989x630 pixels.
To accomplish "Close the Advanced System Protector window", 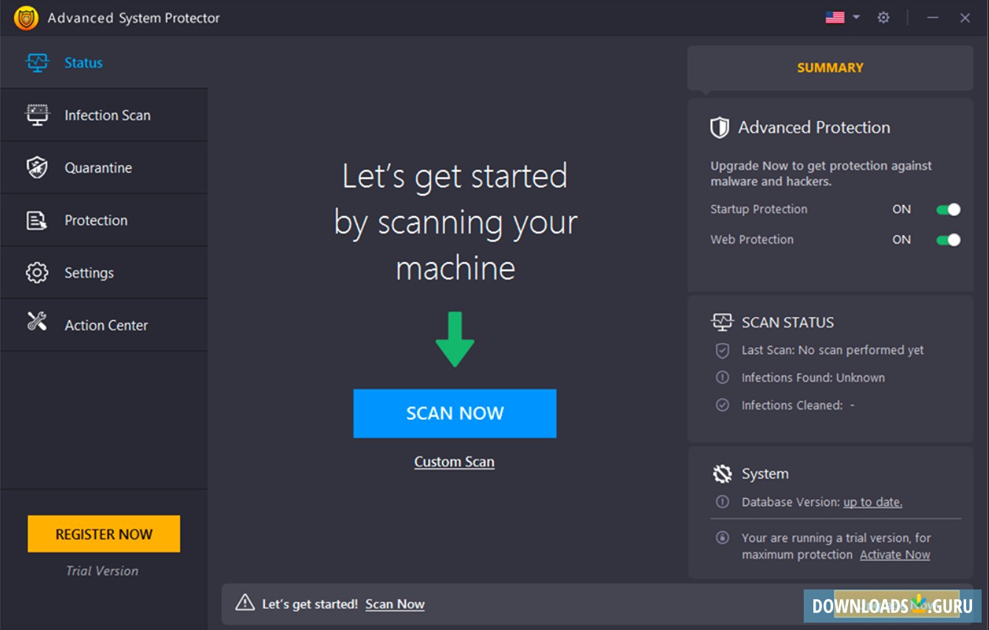I will click(x=965, y=18).
